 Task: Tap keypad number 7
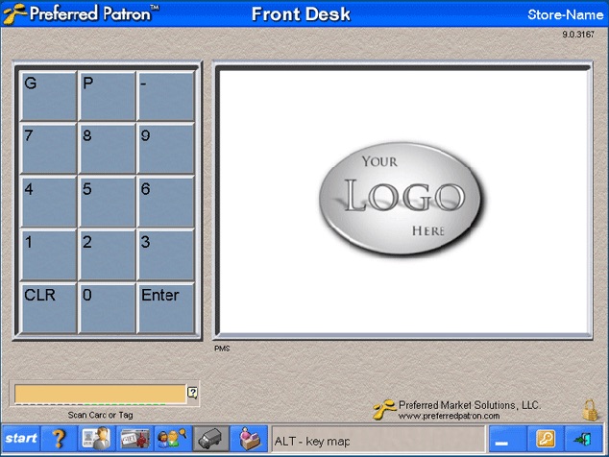[49, 148]
